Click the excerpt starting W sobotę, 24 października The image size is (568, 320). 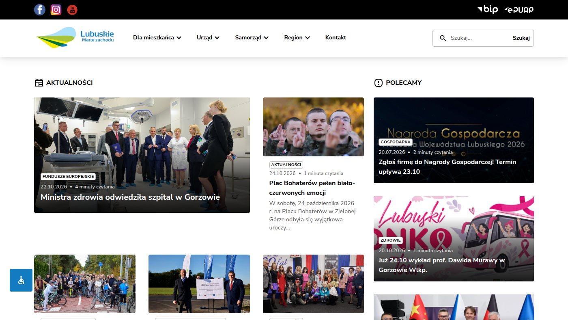[x=312, y=215]
